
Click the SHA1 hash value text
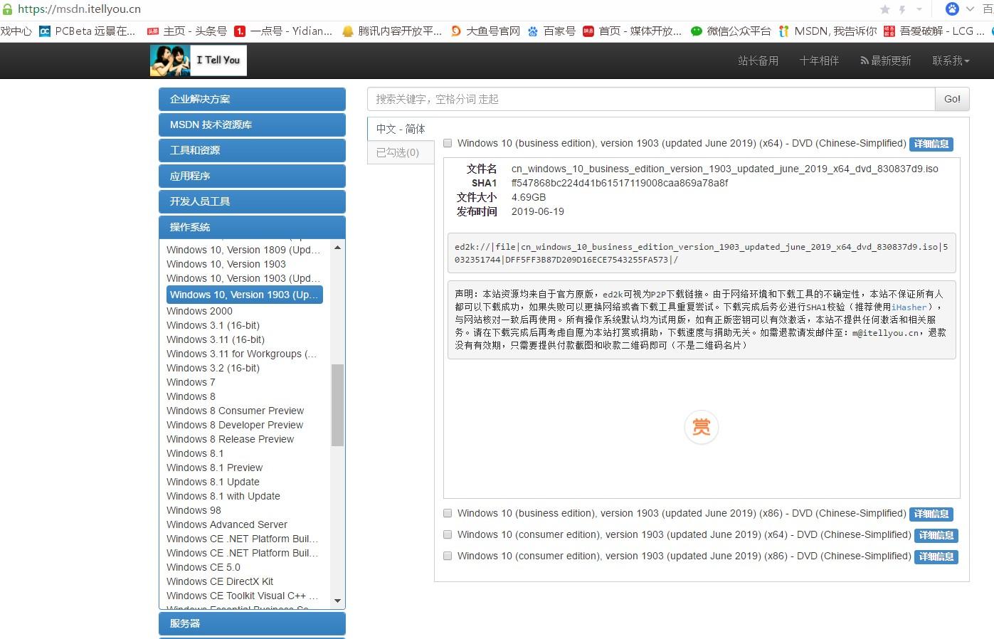[620, 183]
